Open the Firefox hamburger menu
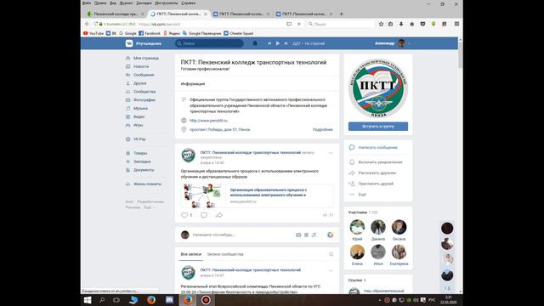This screenshot has width=544, height=306. [x=456, y=24]
